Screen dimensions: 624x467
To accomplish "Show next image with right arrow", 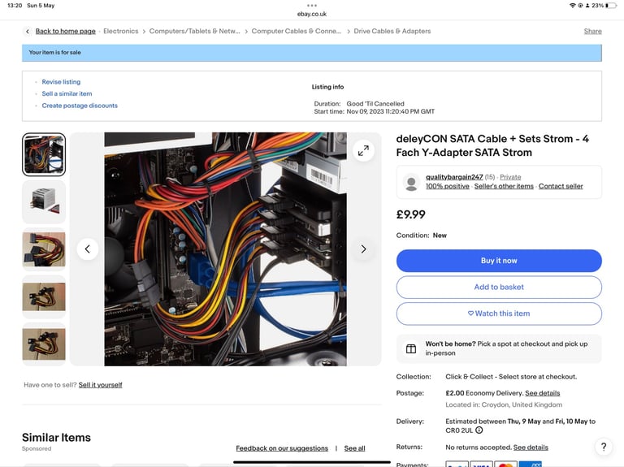I will point(363,249).
